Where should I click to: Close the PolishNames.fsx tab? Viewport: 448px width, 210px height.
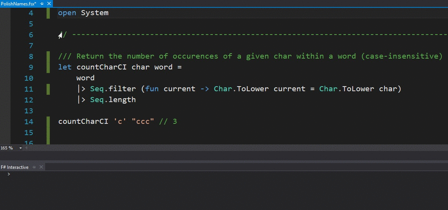tap(48, 3)
